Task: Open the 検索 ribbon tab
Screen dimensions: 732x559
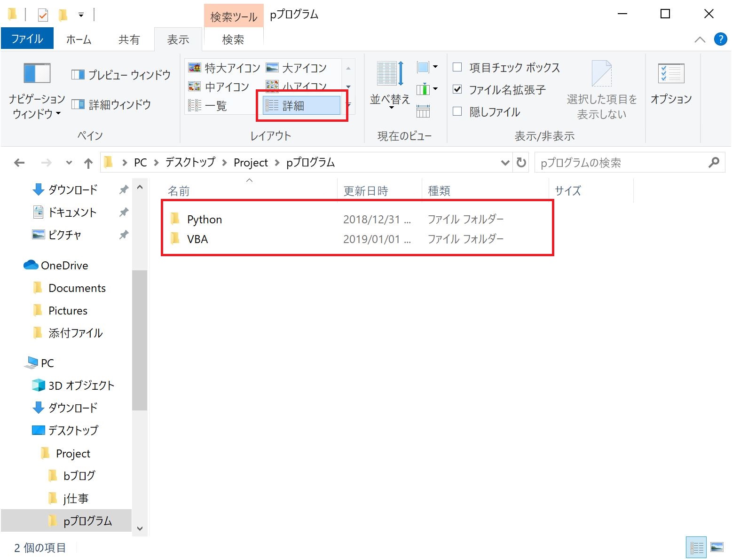Action: click(232, 39)
